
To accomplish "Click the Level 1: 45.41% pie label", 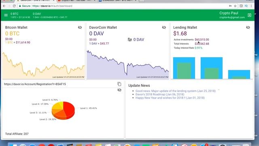I will coord(89,108).
